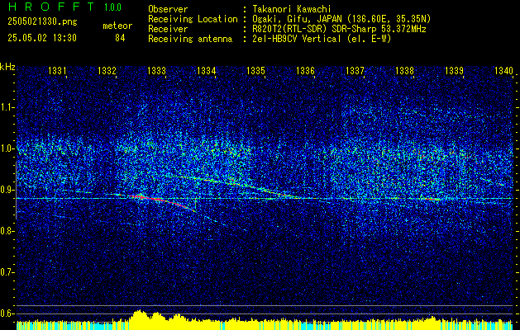Click the meteor label

pos(117,26)
